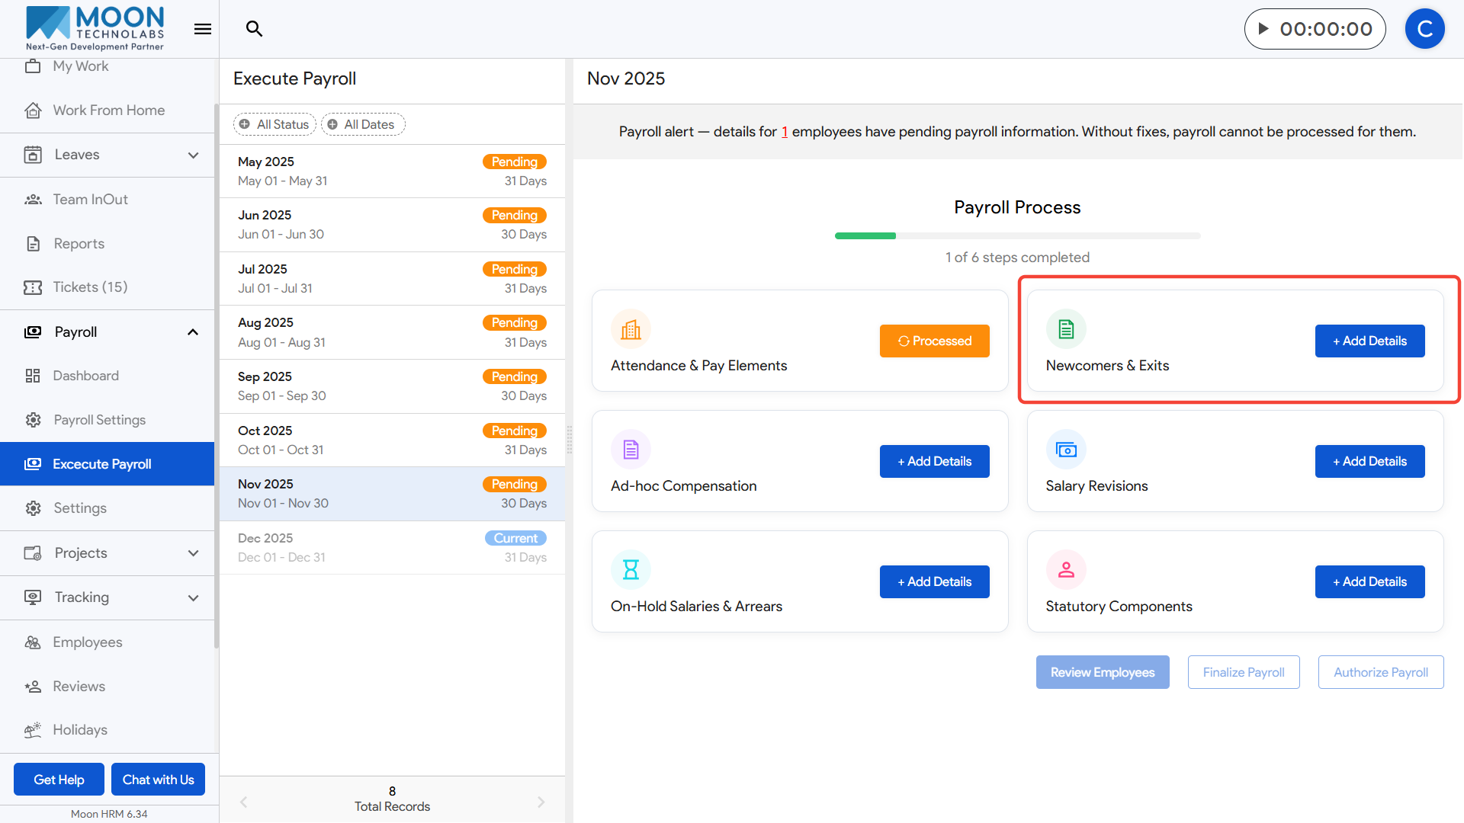Select the Oct 2025 payroll record
The image size is (1464, 823).
392,440
